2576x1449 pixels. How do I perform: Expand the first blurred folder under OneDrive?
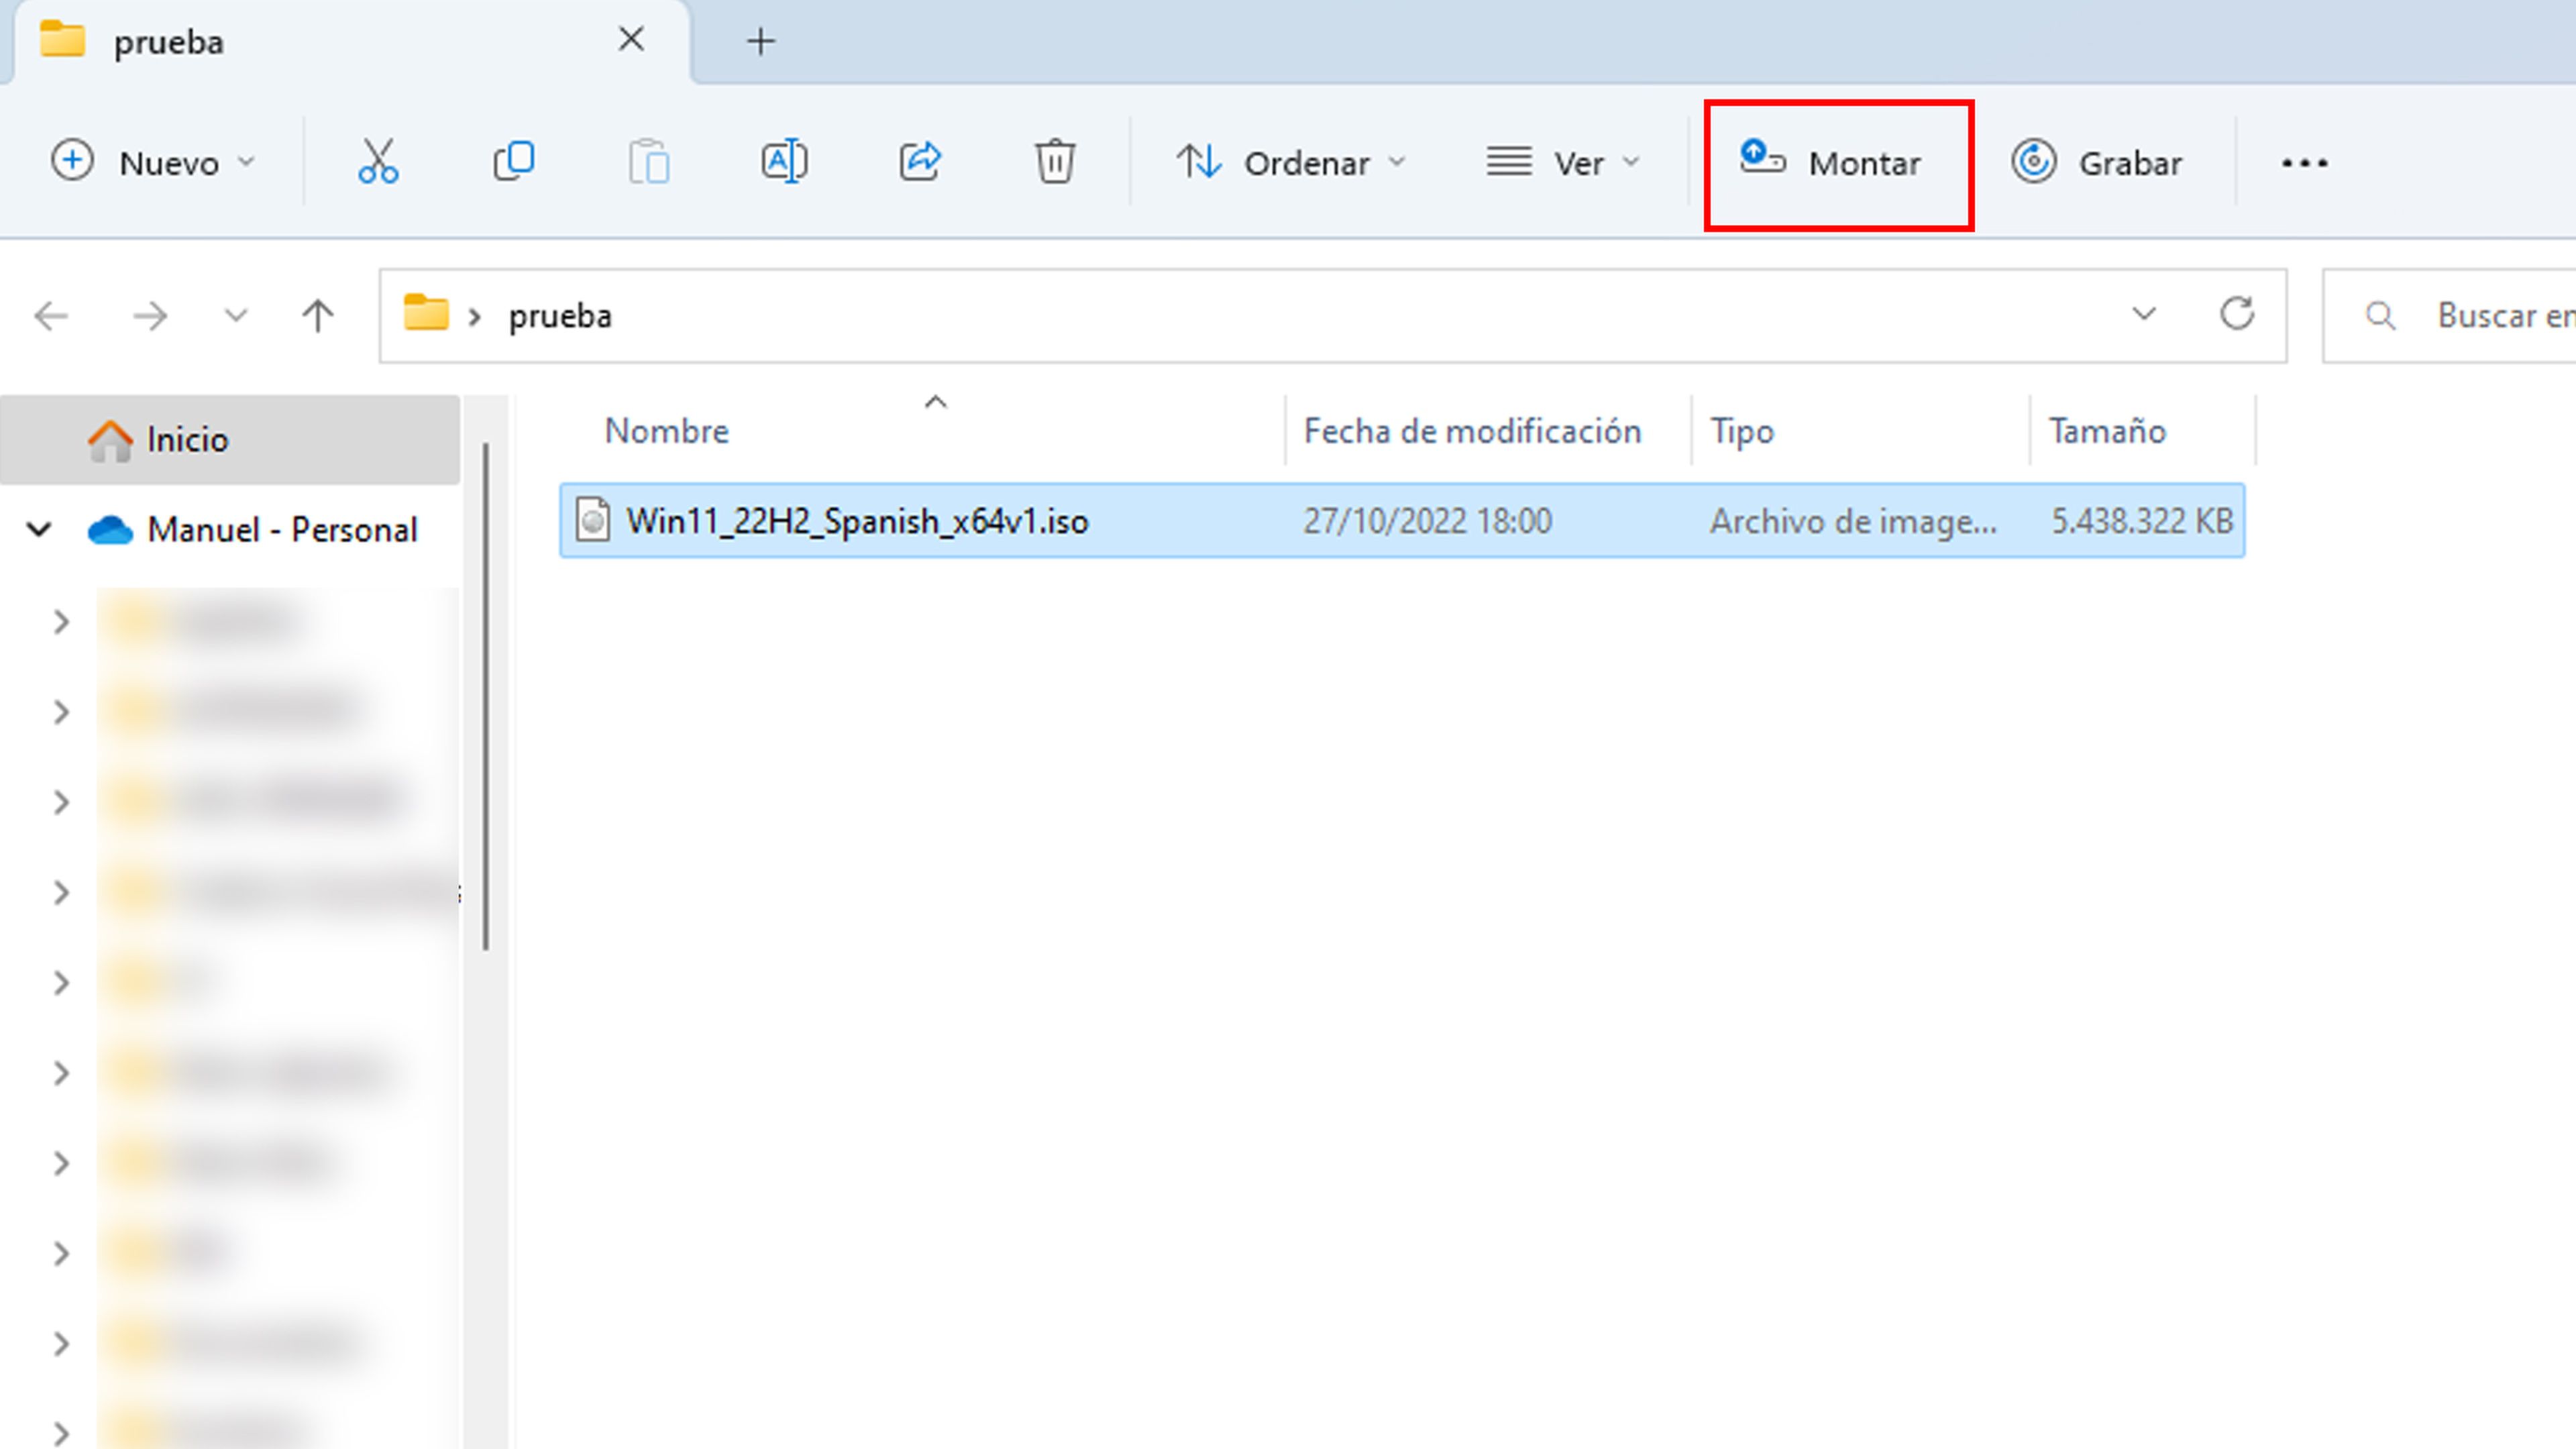tap(61, 622)
